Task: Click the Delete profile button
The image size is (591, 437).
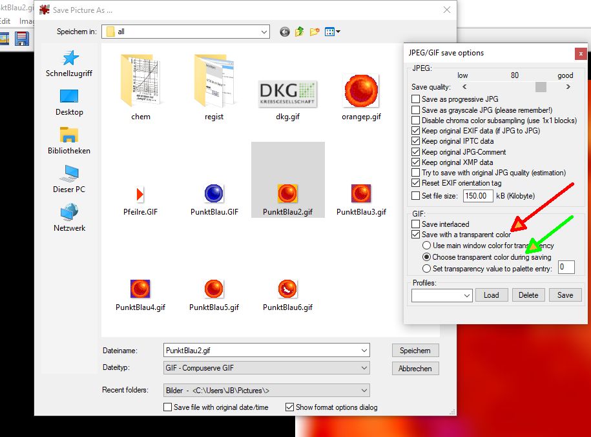Action: pyautogui.click(x=528, y=295)
